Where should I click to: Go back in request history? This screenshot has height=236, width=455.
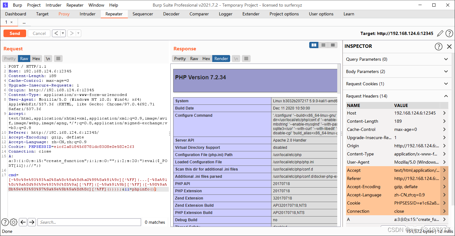pos(56,33)
